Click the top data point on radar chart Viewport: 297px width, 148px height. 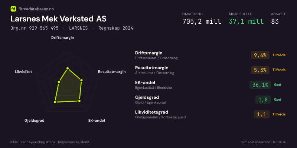67,68
